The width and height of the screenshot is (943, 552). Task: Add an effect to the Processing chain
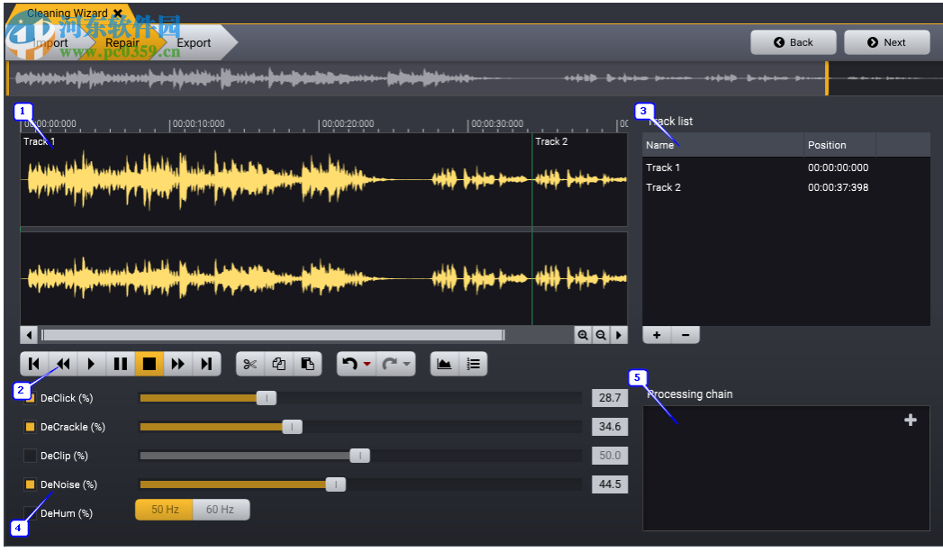tap(910, 420)
